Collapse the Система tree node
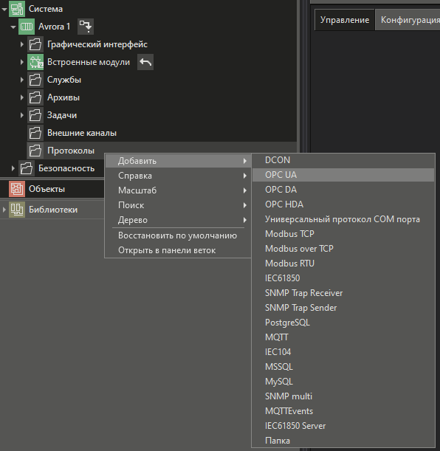Image resolution: width=440 pixels, height=451 pixels. click(x=4, y=9)
